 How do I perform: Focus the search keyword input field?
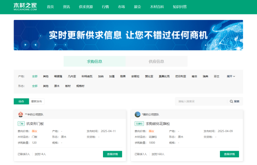click(x=201, y=102)
